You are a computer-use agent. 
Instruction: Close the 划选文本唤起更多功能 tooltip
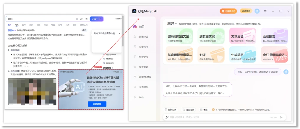(119, 33)
